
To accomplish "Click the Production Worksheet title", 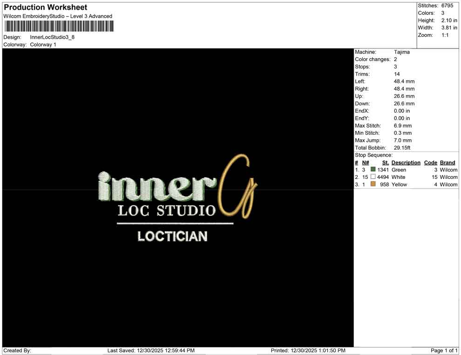I will [x=45, y=7].
